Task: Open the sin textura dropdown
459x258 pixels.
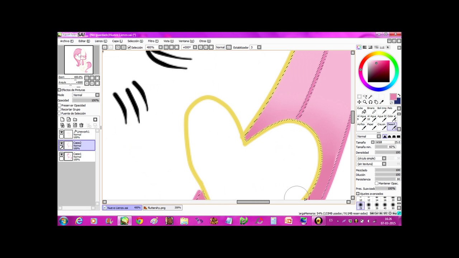Action: (371, 164)
